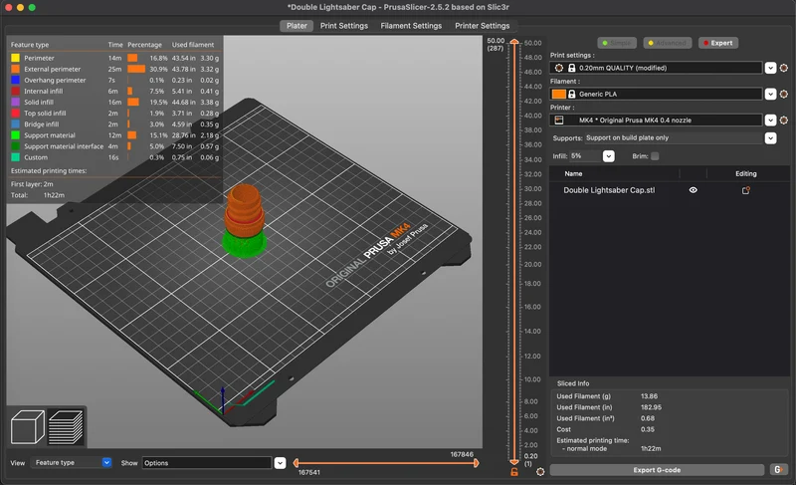This screenshot has width=796, height=485.
Task: Open layer slider settings cog icon
Action: point(540,472)
